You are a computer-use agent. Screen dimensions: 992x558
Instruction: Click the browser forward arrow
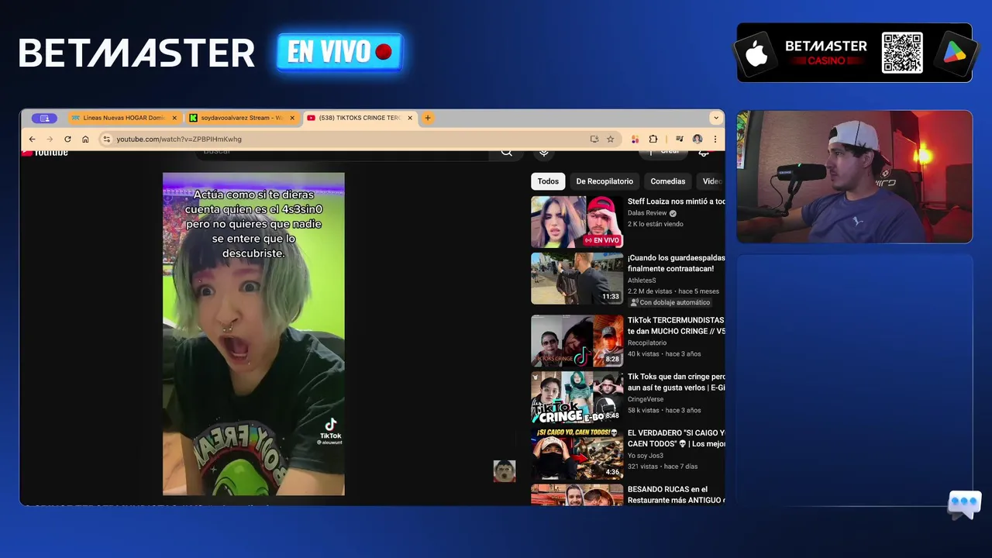pos(50,139)
